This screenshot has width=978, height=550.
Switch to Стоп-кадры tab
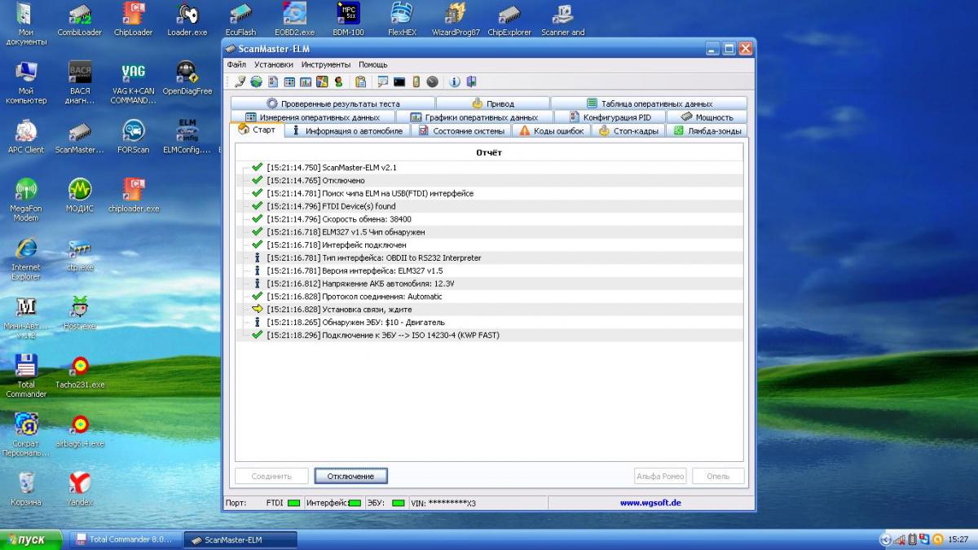[628, 130]
